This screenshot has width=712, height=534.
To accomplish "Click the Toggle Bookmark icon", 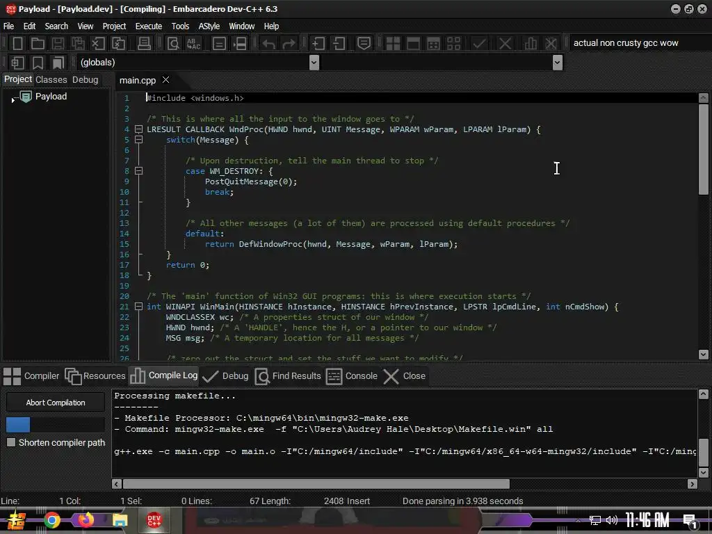I will [38, 62].
